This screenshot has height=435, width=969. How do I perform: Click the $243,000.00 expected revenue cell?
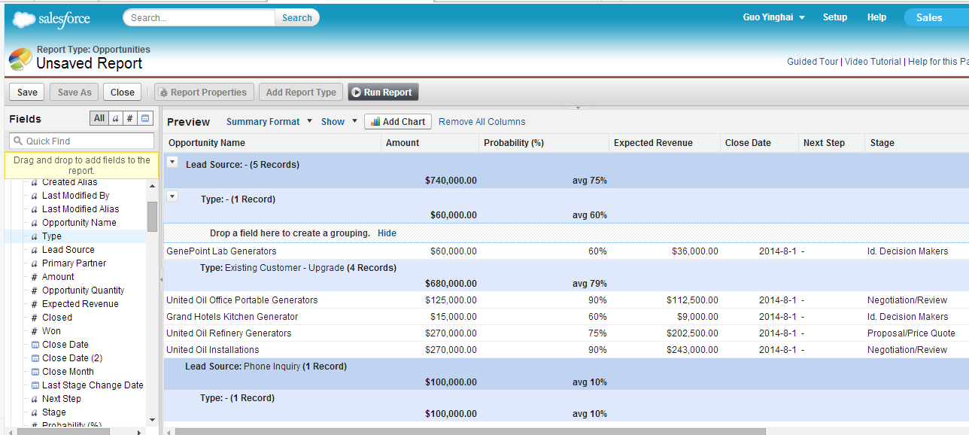click(x=692, y=350)
